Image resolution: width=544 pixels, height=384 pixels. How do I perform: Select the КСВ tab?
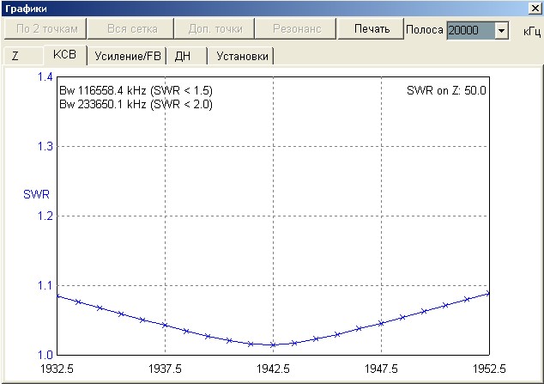pyautogui.click(x=65, y=55)
